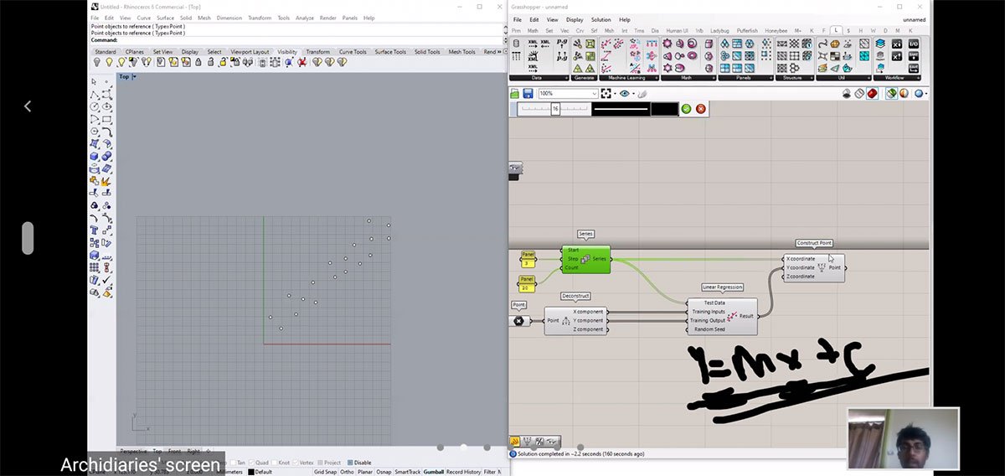
Task: Click the Deconstruct point component icon
Action: point(565,321)
